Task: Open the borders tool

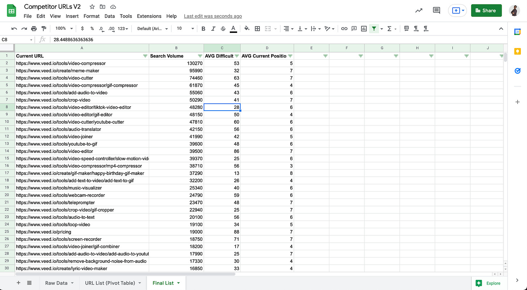Action: (x=257, y=29)
